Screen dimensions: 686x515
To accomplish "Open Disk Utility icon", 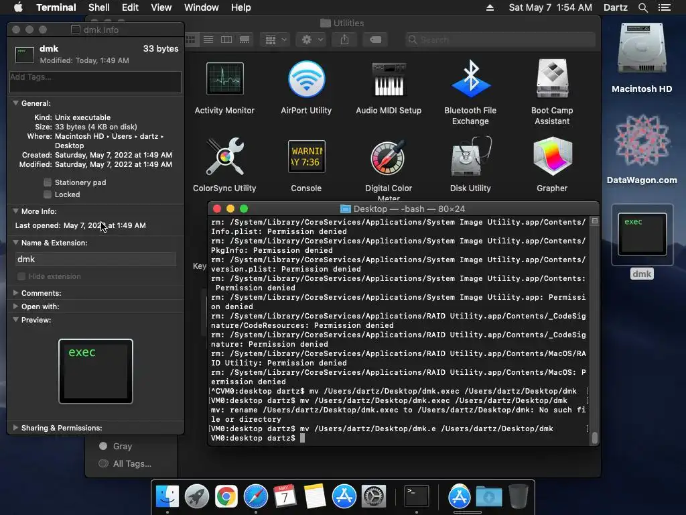I will tap(470, 156).
